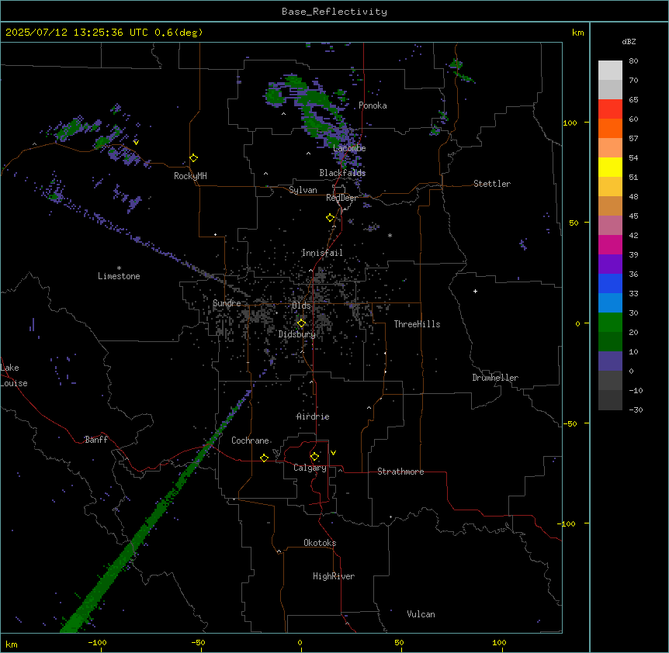
Task: Click the -50 tick label on the vertical axis
Action: click(570, 423)
